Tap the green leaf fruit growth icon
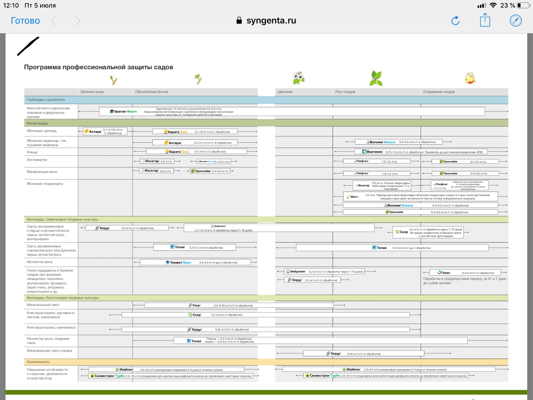 point(376,78)
